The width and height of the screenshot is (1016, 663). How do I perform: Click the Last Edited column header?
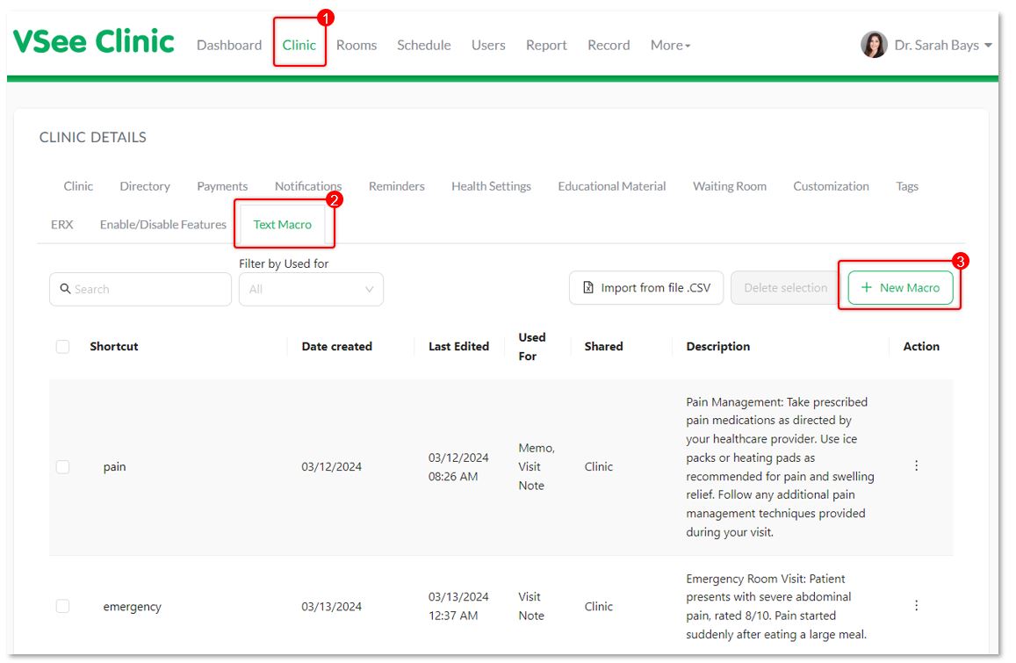pyautogui.click(x=458, y=346)
